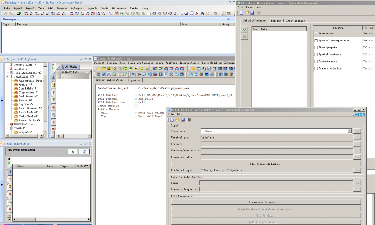
Task: Select the T tops side tab in Well Explorer
Action: click(53, 93)
